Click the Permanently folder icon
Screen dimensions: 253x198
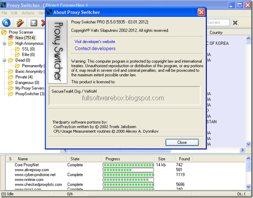[x=17, y=66]
